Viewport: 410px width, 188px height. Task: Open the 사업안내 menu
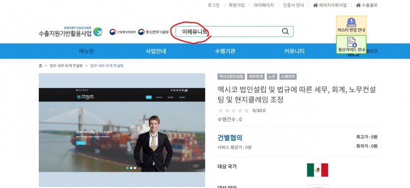(x=156, y=51)
